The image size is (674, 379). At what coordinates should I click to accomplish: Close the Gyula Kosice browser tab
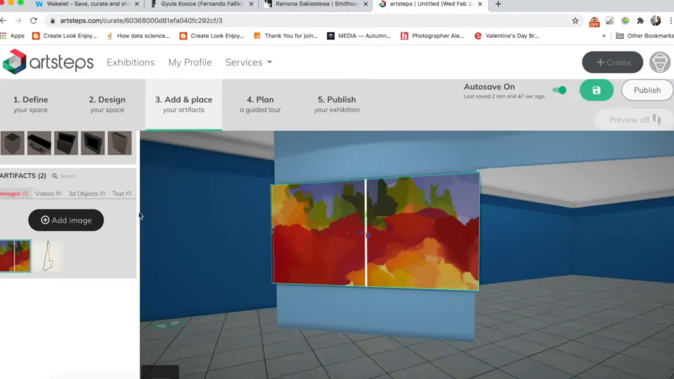click(251, 4)
